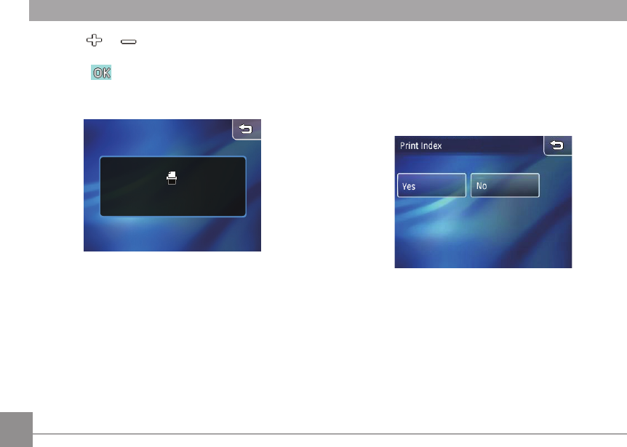Click the plus icon

(95, 41)
